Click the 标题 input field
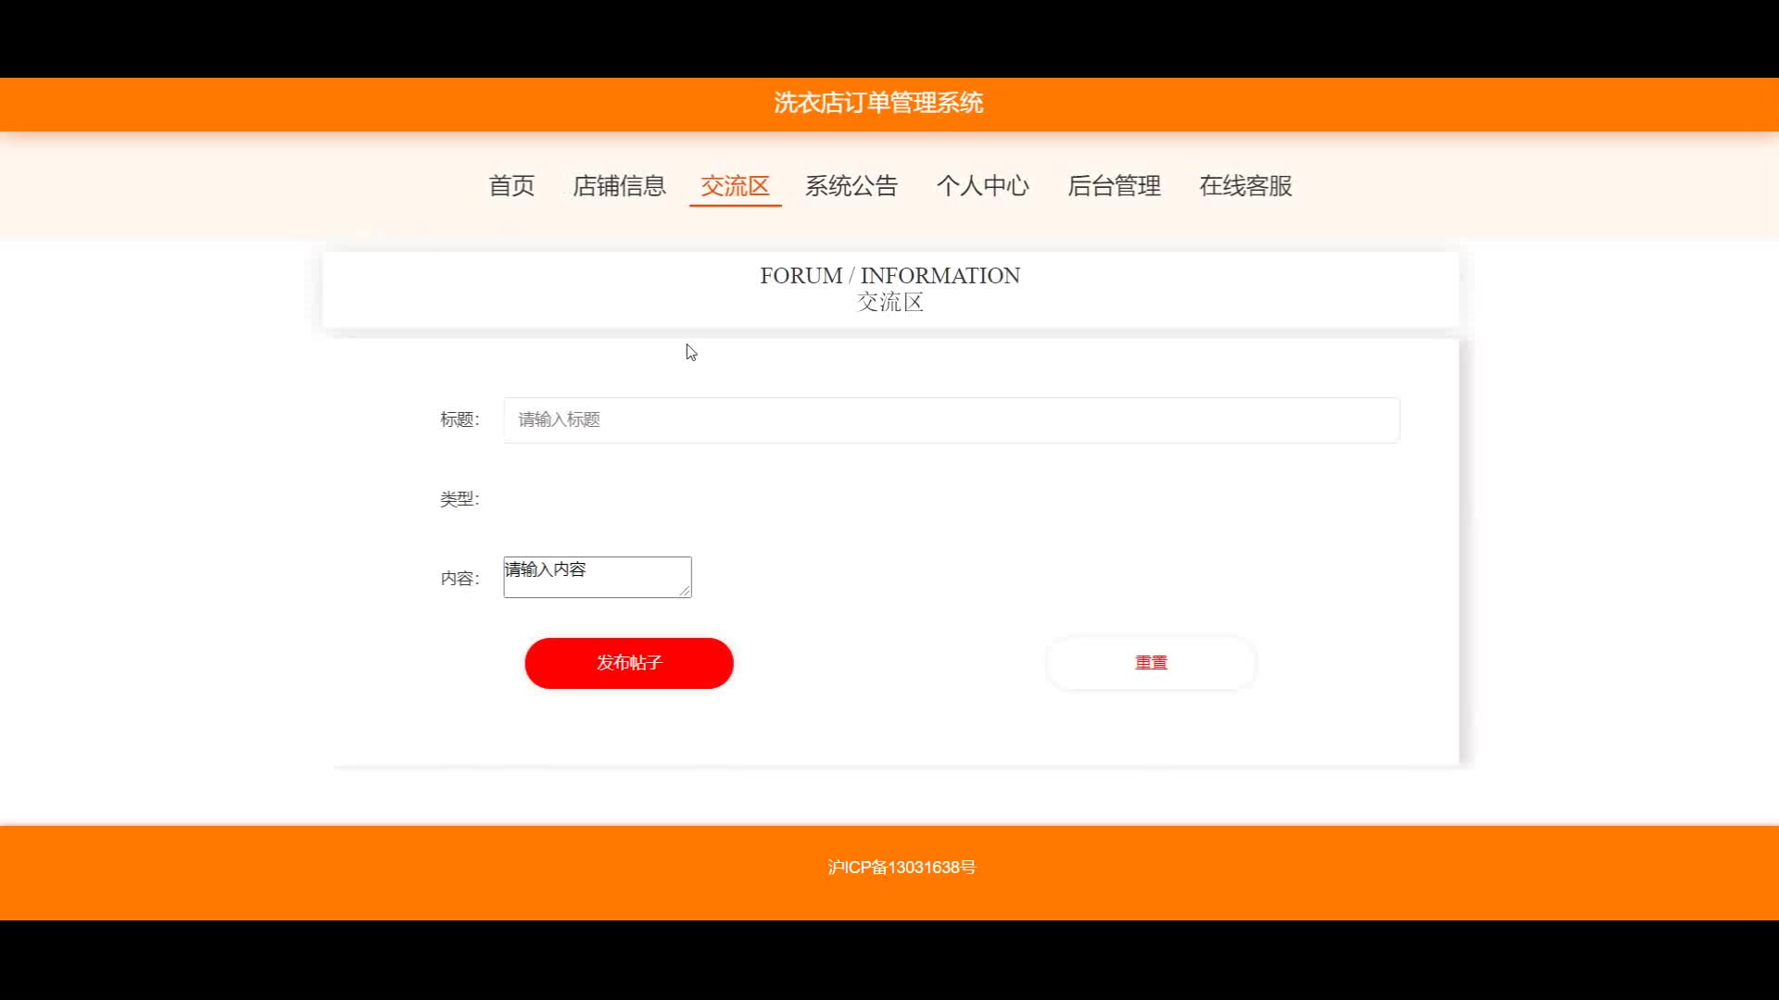Screen dimensions: 1779x1000 pos(952,420)
